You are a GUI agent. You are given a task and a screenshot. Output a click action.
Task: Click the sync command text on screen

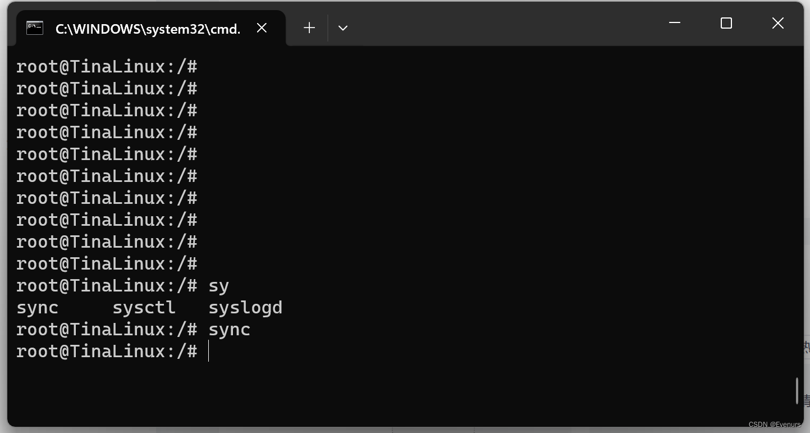coord(229,329)
